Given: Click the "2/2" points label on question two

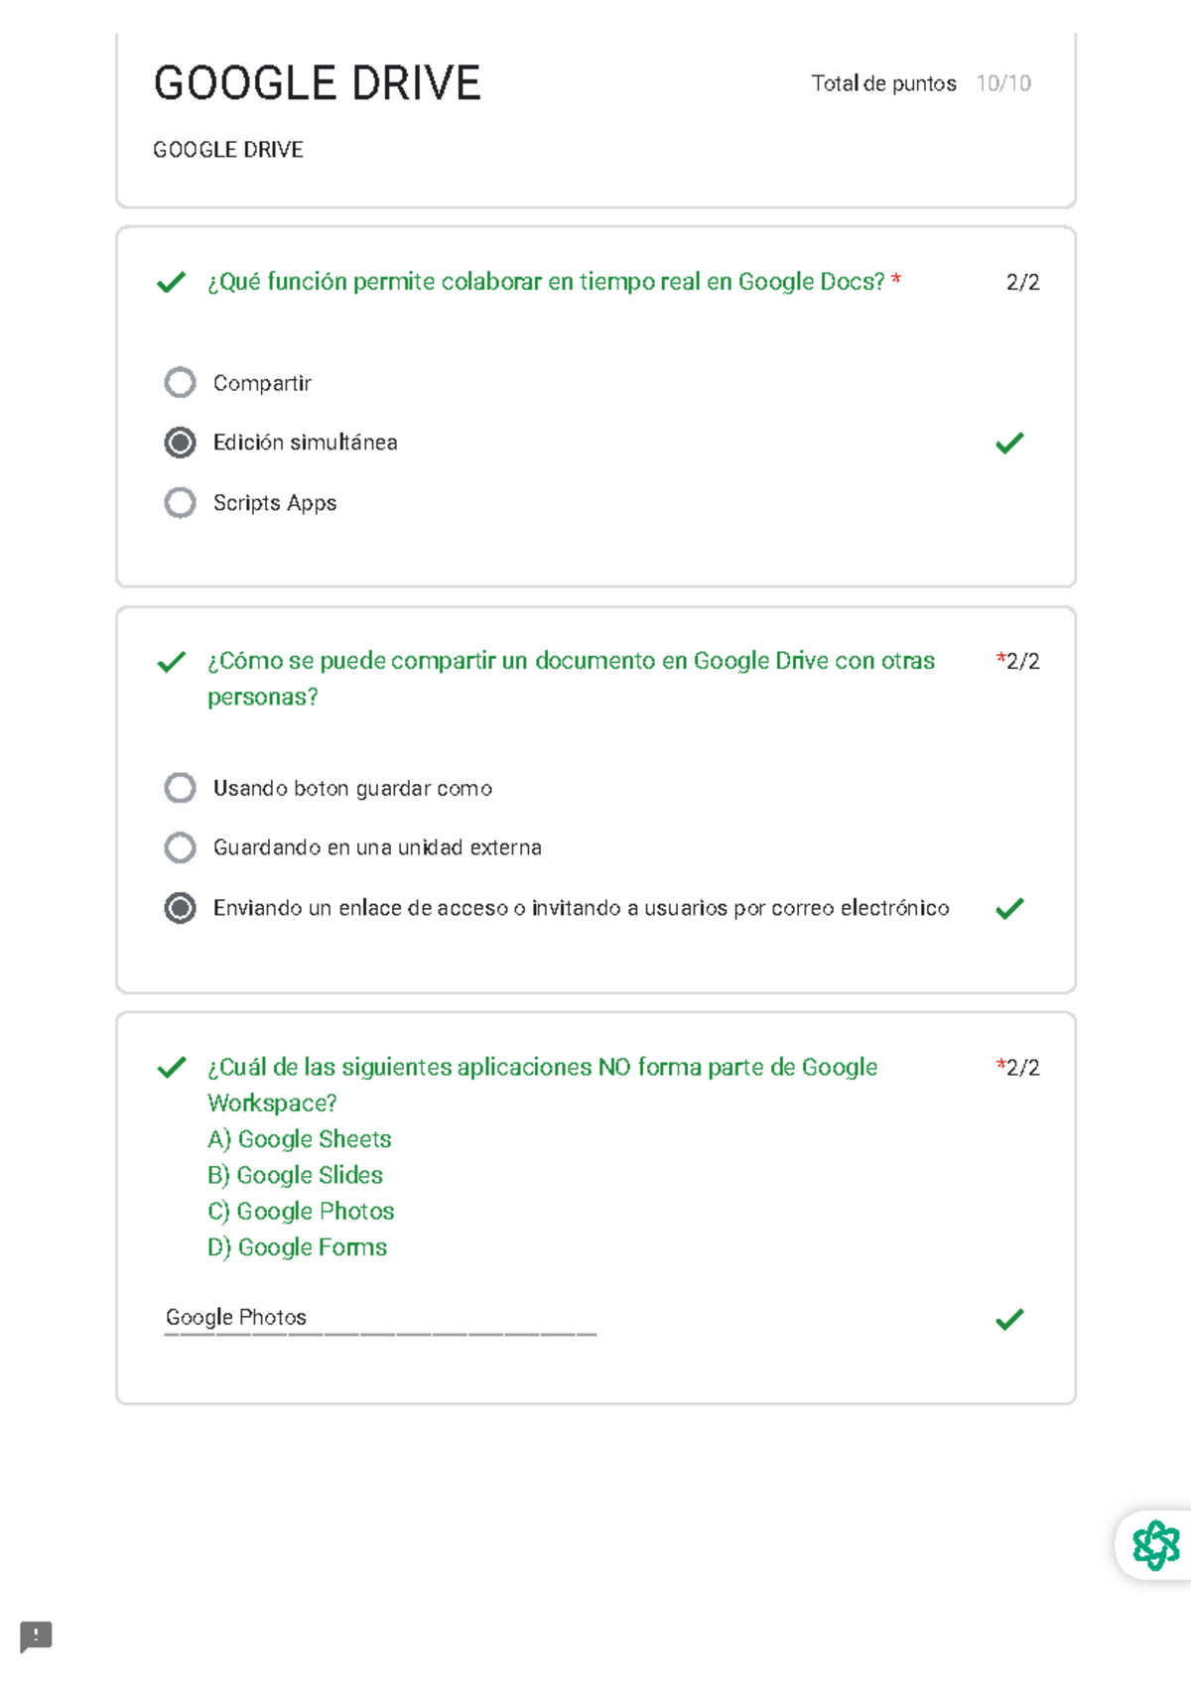Looking at the screenshot, I should [x=1020, y=660].
